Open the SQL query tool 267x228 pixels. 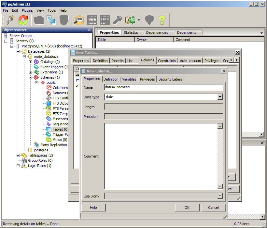79,20
